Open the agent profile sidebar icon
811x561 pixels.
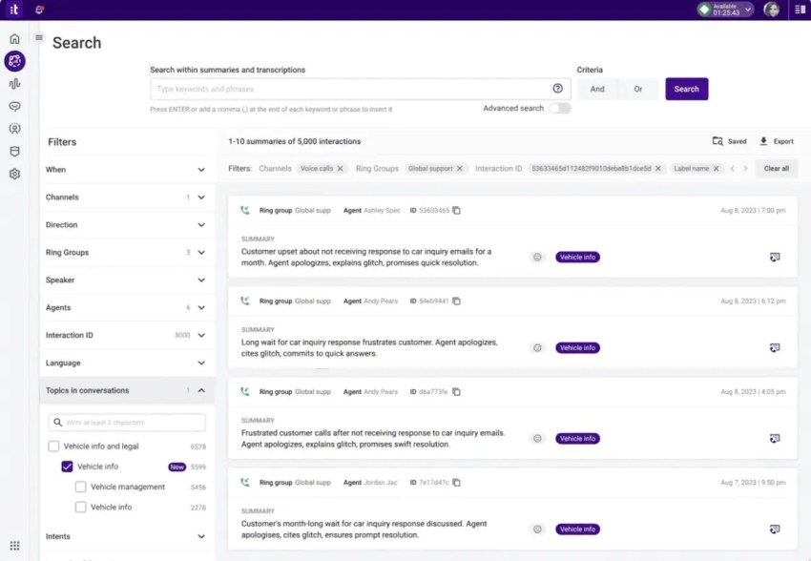click(14, 129)
